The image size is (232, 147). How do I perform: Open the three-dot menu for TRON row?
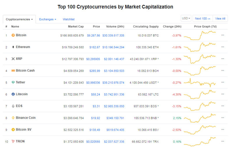click(223, 141)
